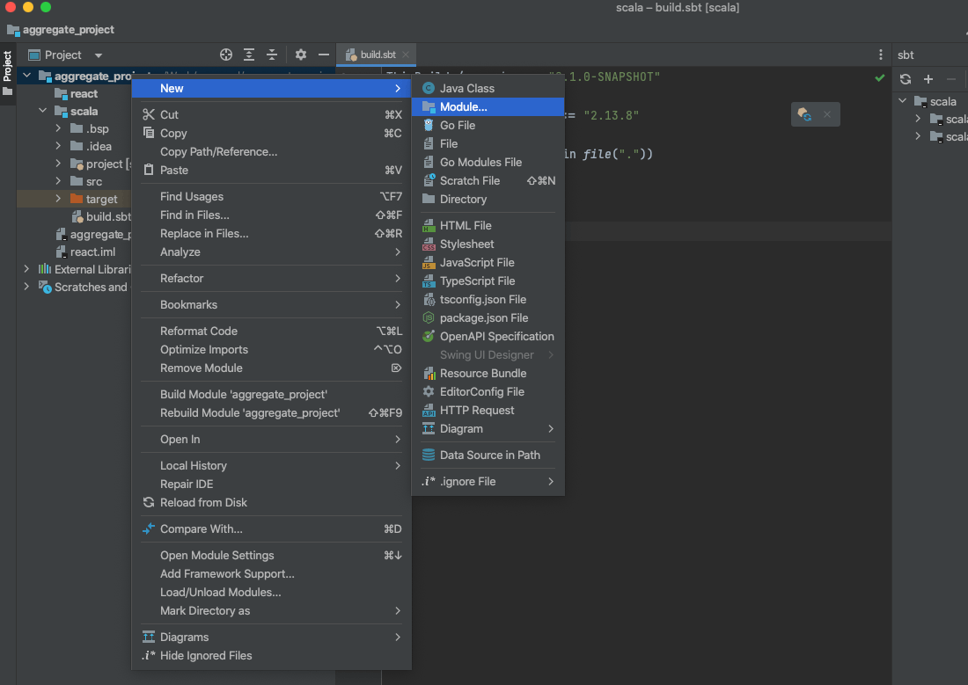Dismiss the sbt changes notification popup

coord(827,114)
